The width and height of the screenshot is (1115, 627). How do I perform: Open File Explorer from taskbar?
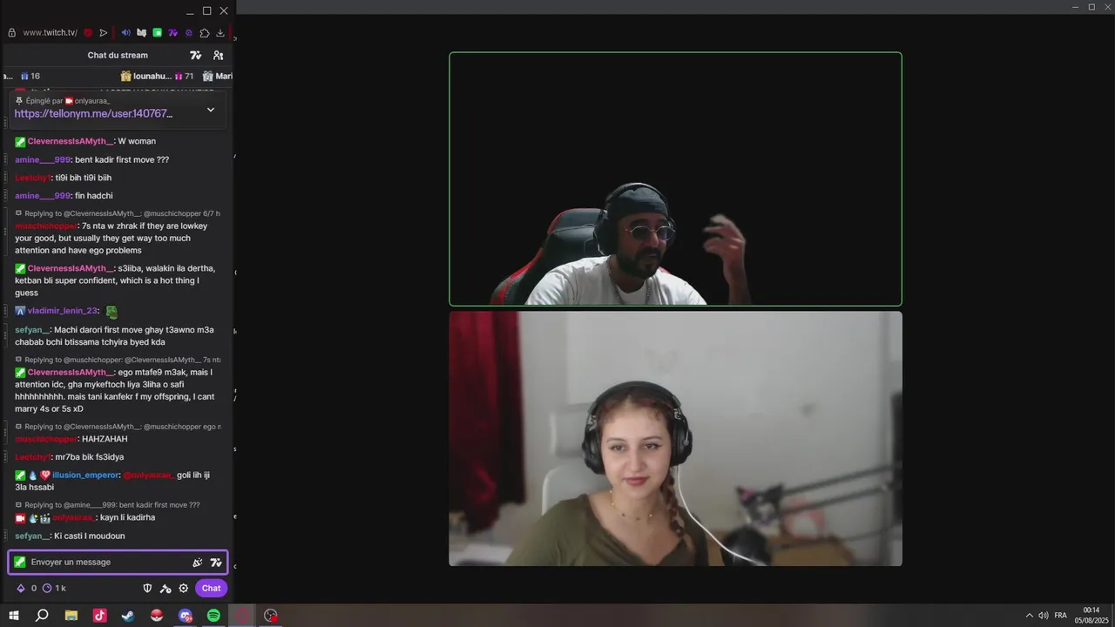point(71,616)
